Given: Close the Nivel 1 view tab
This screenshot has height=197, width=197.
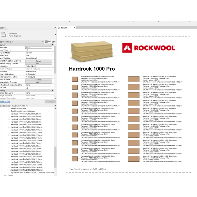Looking at the screenshot, I should tap(74, 28).
